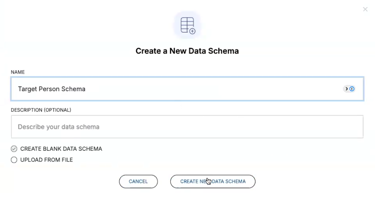
Task: Click the small plus badge on schema icon
Action: (x=193, y=31)
